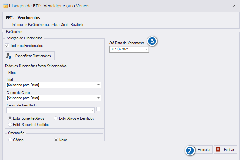
Task: Choose Exibir Somente Demitidos radio
Action: [10, 125]
